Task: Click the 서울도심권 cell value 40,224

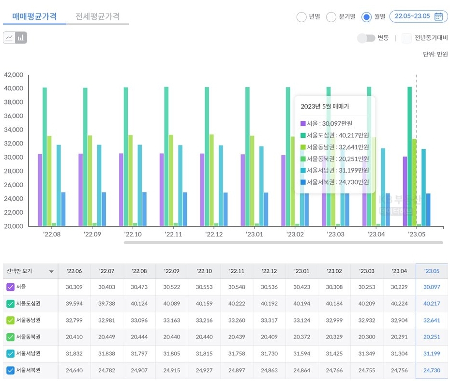Action: 399,304
